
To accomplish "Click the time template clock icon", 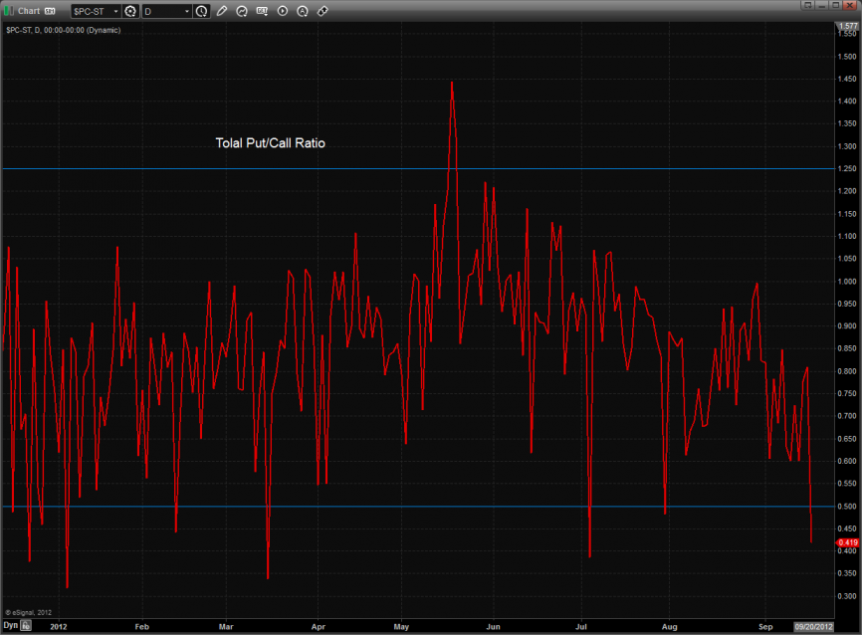I will (202, 11).
